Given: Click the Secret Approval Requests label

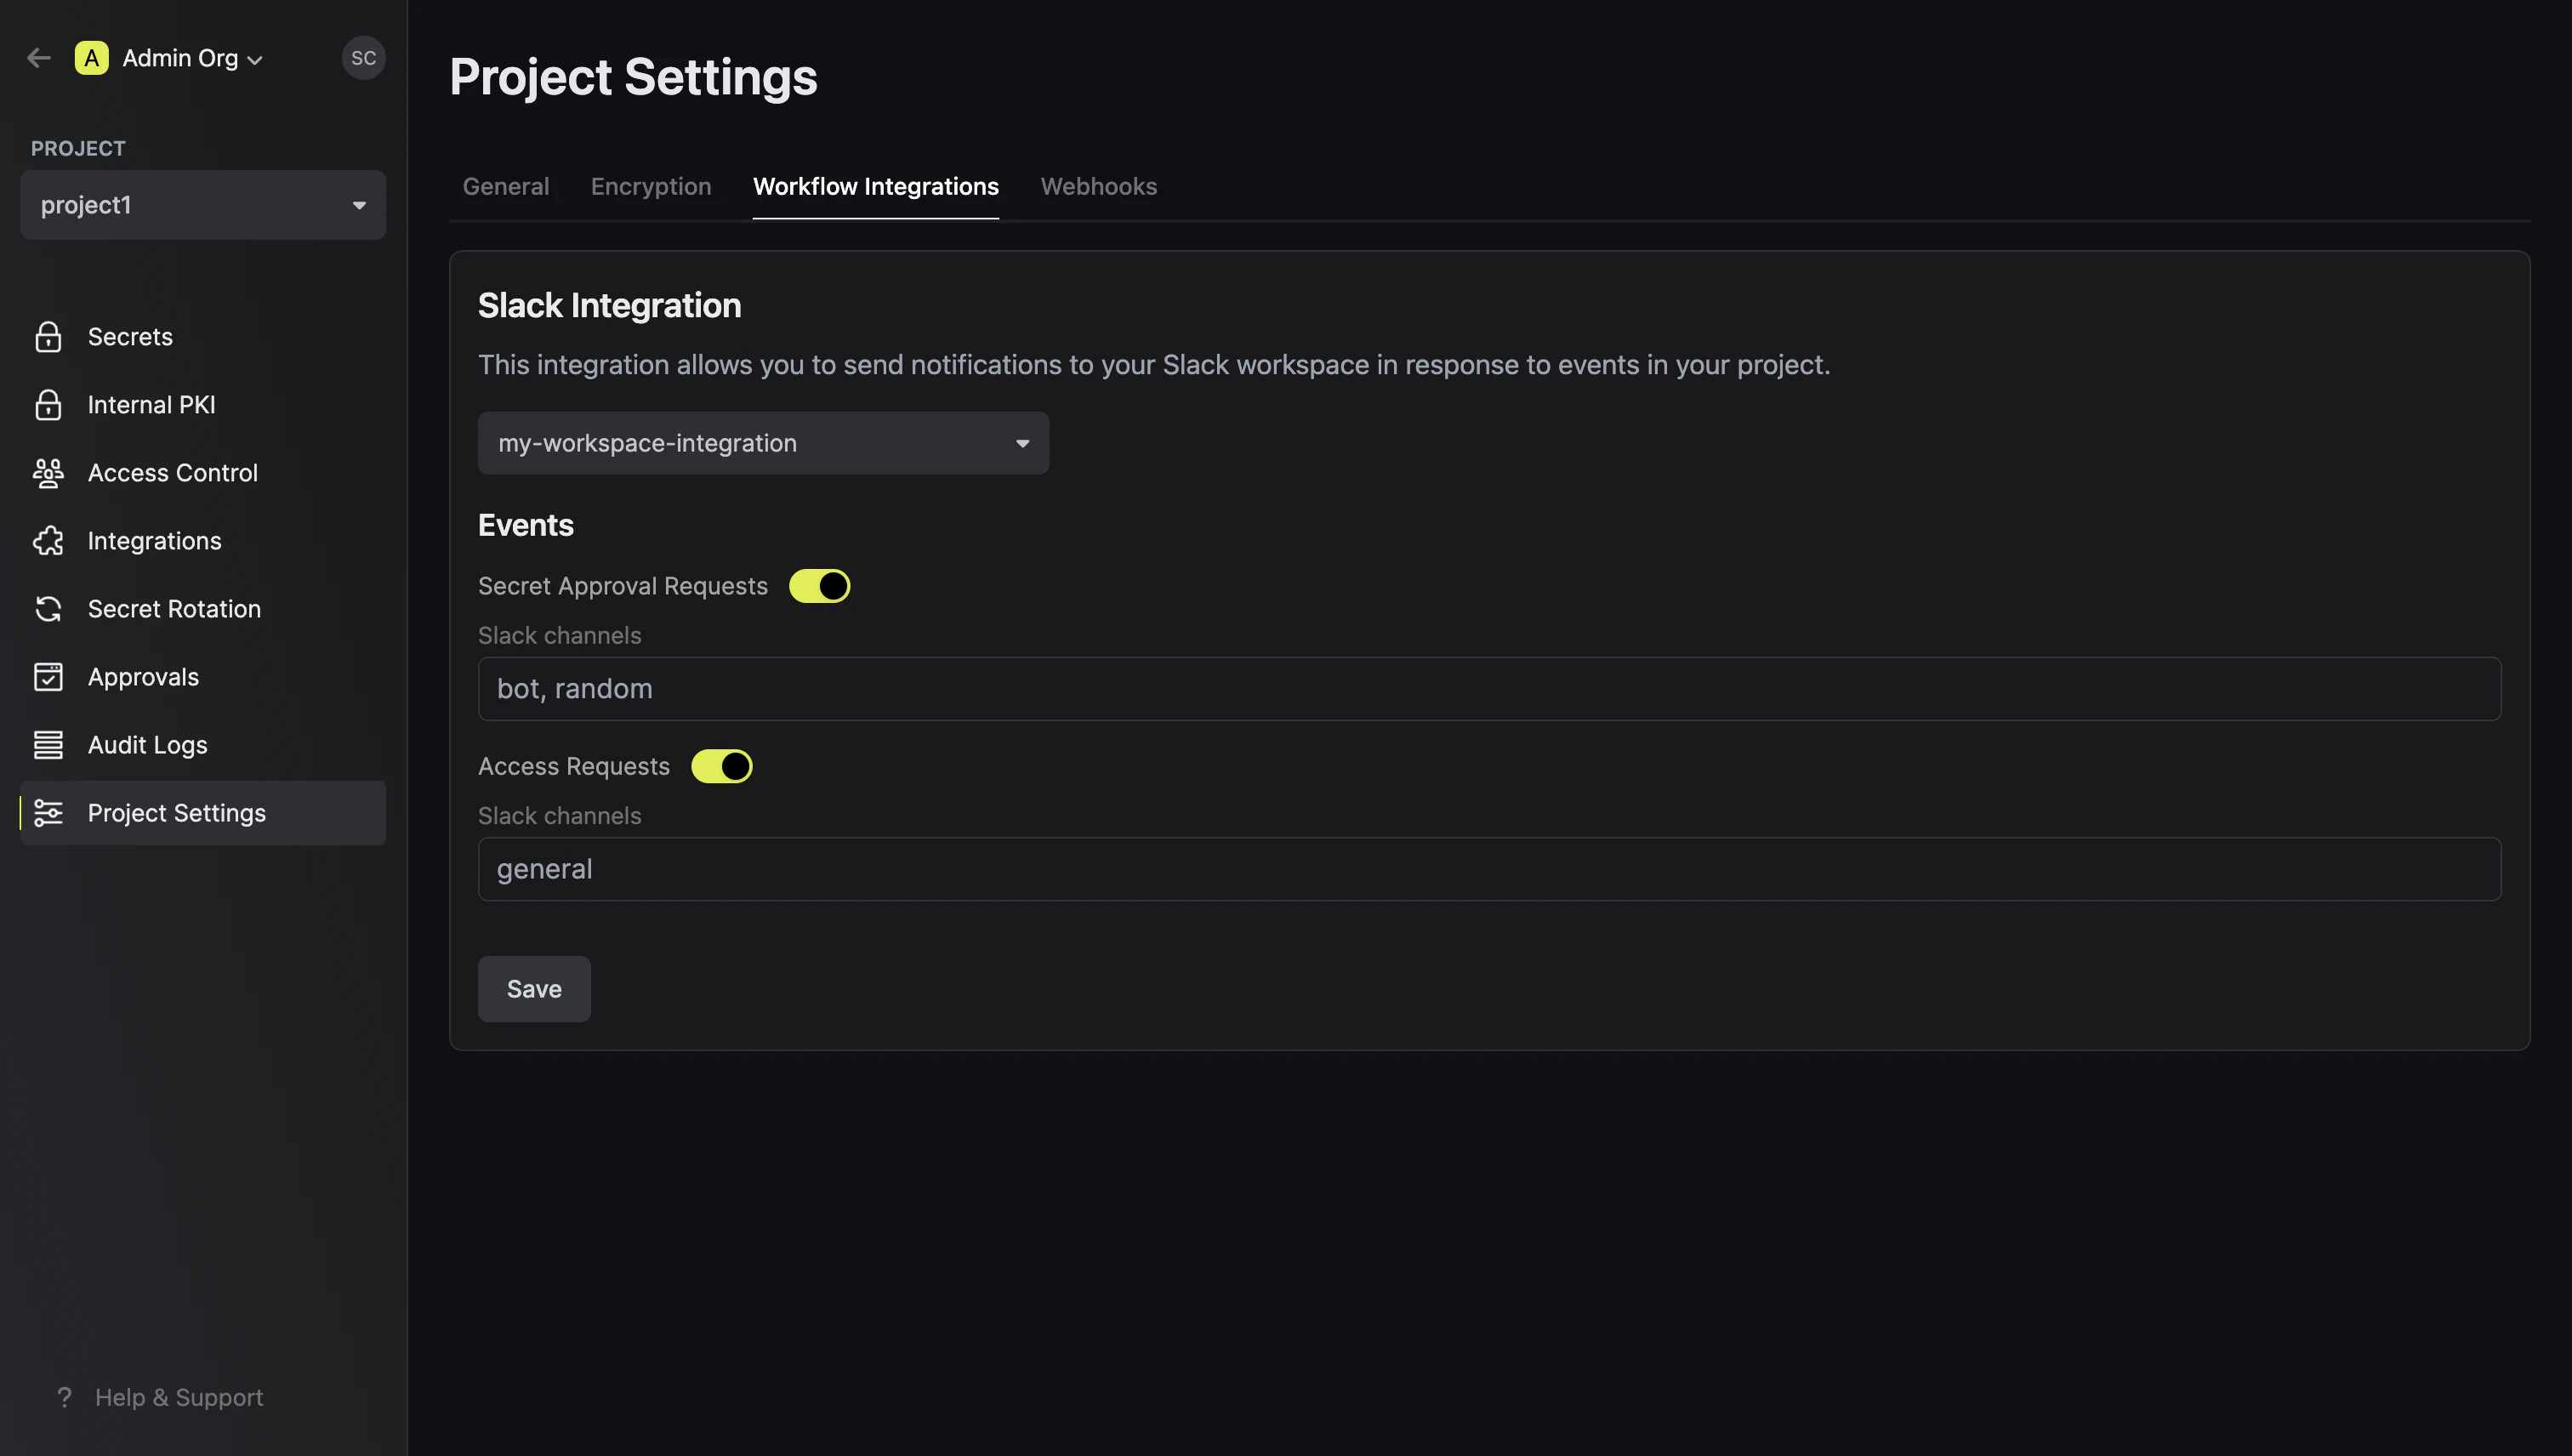Looking at the screenshot, I should [x=623, y=586].
